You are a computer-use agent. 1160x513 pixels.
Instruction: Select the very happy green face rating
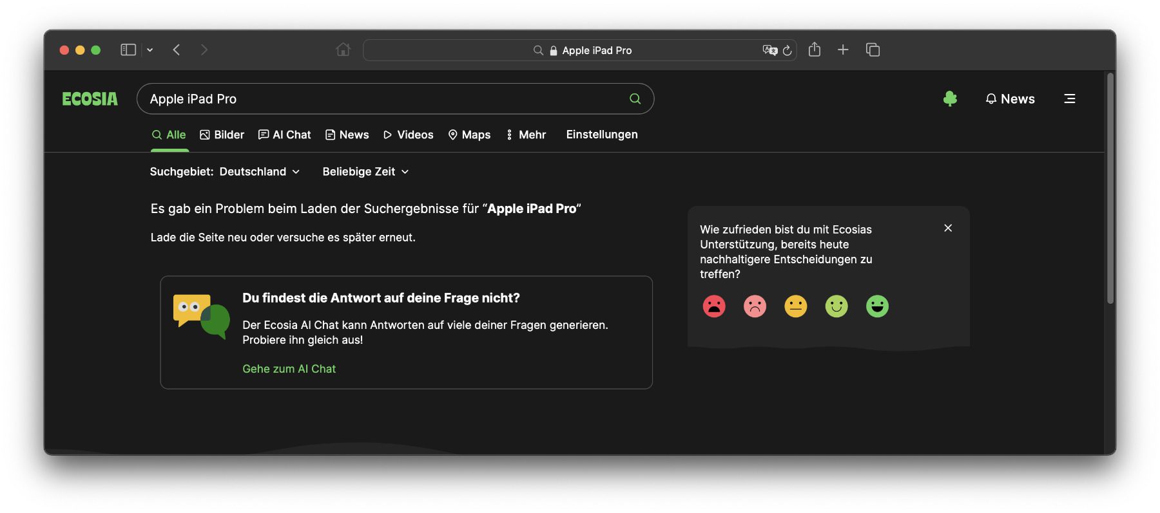click(x=877, y=306)
